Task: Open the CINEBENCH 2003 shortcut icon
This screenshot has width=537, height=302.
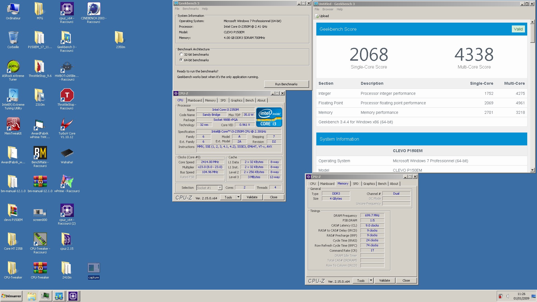Action: coord(94,9)
